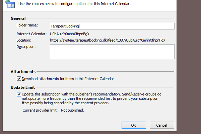Viewport: 201px width, 134px height.
Task: Click the Internet Calendar value U0bAuicY0mhhXfnpnFgX
Action: click(70, 34)
